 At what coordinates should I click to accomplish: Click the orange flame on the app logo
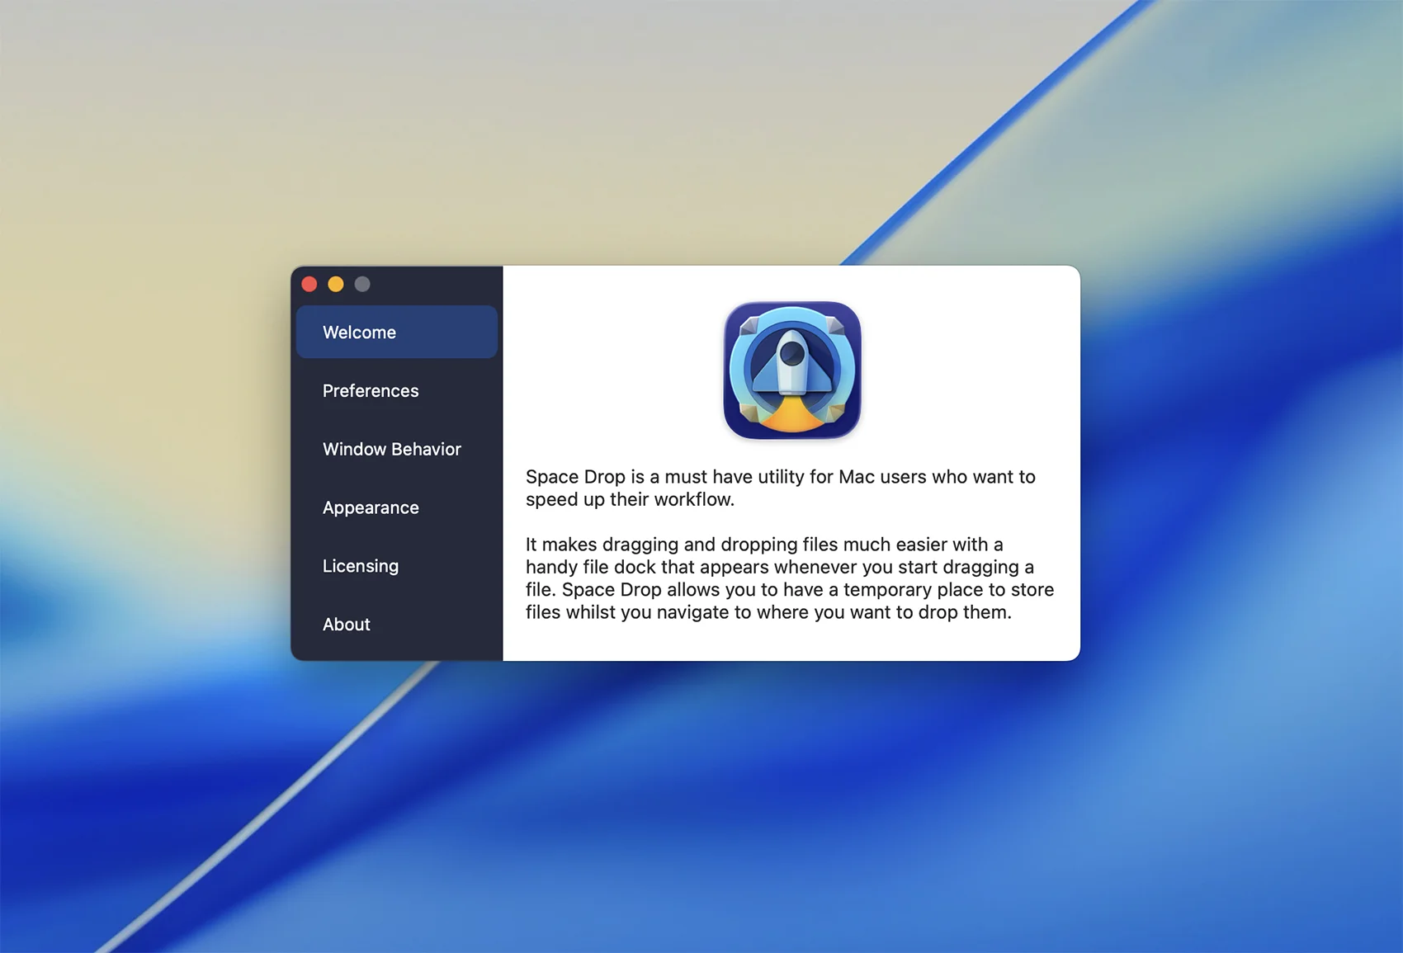(791, 417)
